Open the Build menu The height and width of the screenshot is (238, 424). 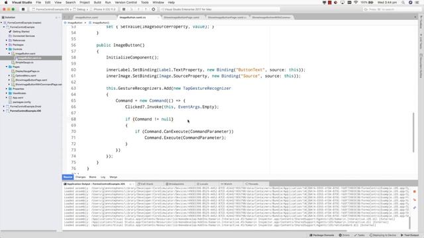[x=97, y=3]
